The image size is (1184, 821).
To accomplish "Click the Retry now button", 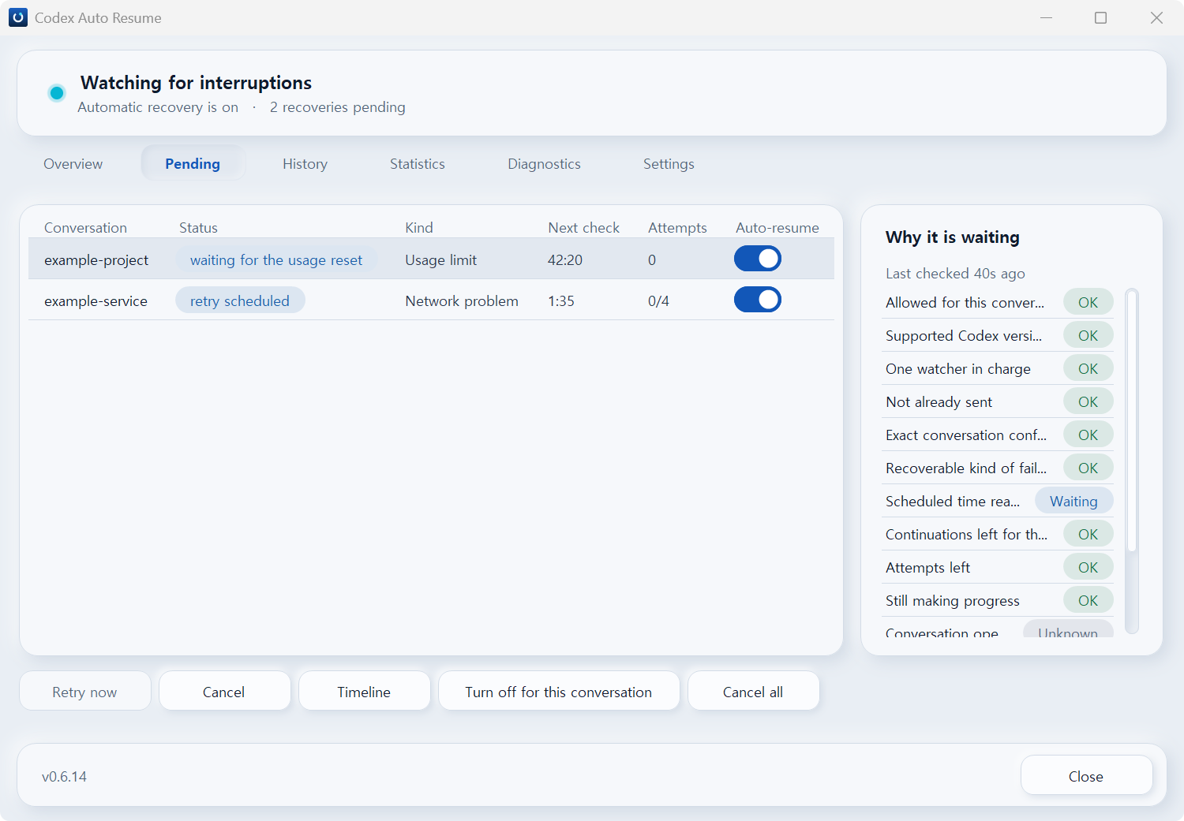I will [84, 692].
